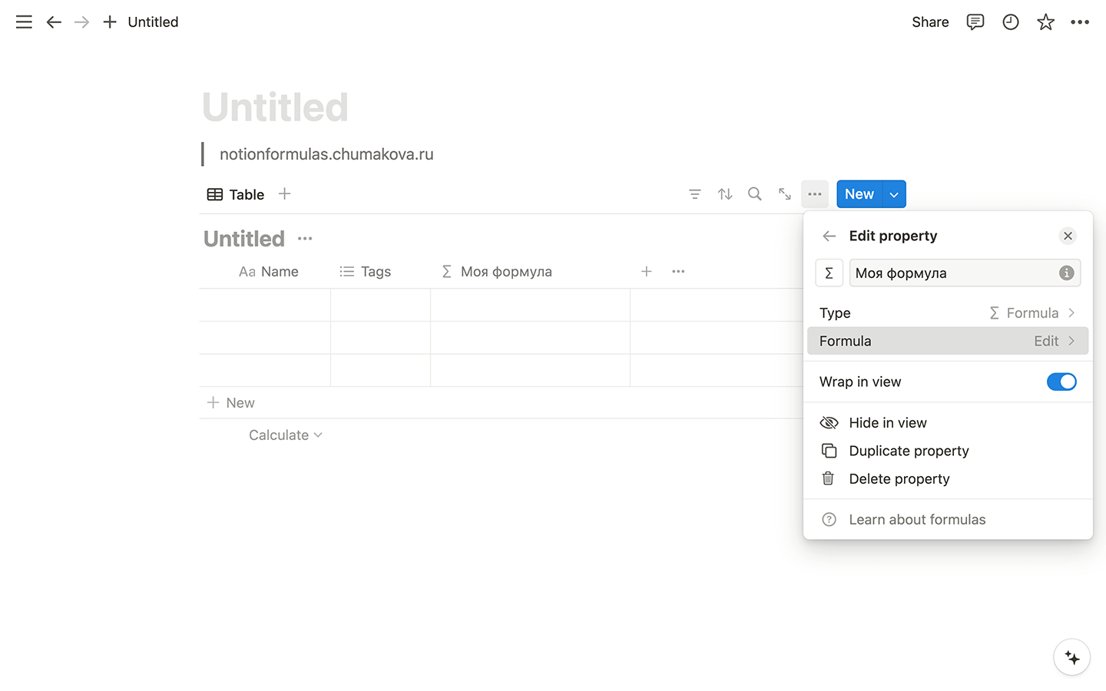Click the Share button

930,22
